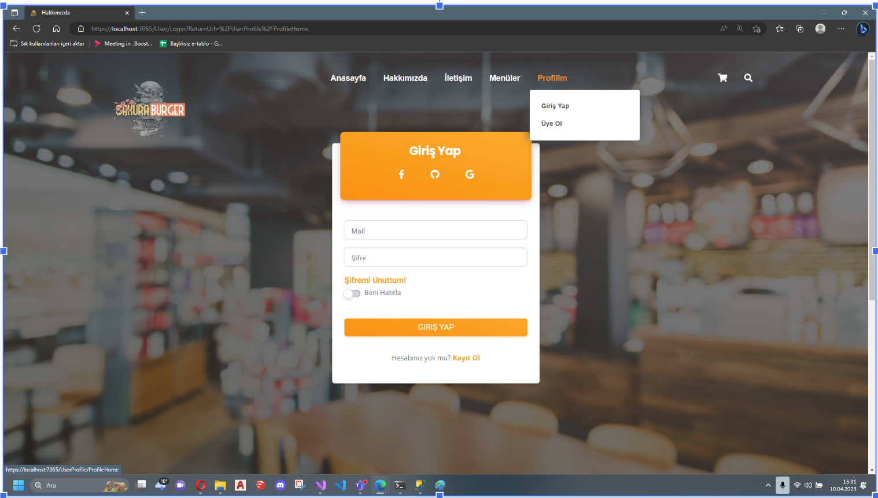Open the Windows Terminal from the taskbar
Viewport: 878px width, 498px height.
pos(400,485)
